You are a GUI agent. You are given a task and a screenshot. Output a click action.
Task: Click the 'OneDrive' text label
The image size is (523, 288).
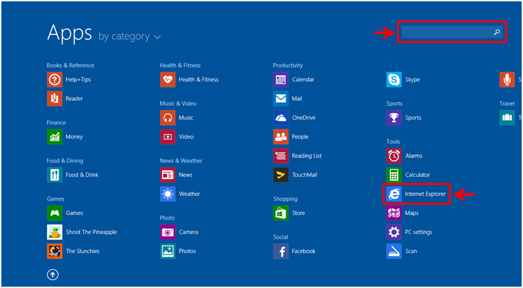click(303, 118)
